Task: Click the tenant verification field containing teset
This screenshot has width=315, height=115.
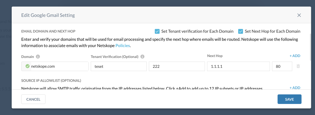Action: click(x=119, y=66)
